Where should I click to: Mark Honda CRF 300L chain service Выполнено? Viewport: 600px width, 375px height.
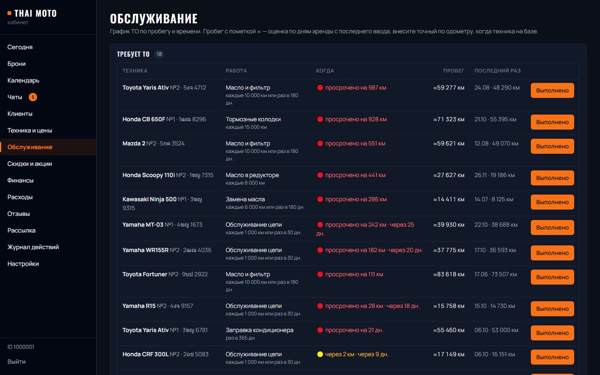coord(552,357)
